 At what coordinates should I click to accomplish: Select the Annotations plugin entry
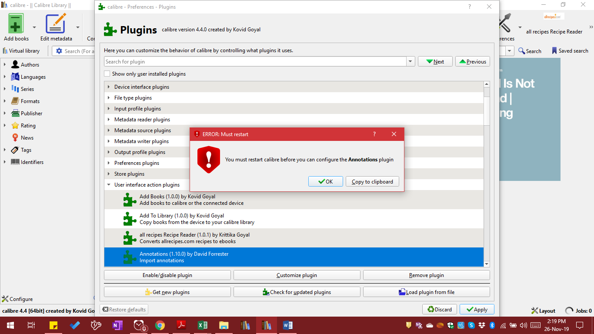pyautogui.click(x=294, y=257)
